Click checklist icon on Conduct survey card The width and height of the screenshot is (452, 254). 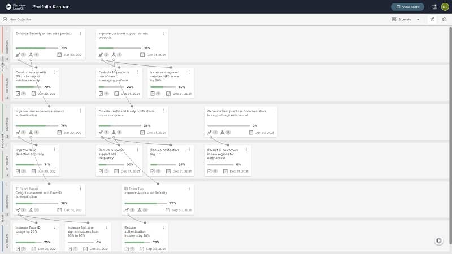click(x=18, y=94)
